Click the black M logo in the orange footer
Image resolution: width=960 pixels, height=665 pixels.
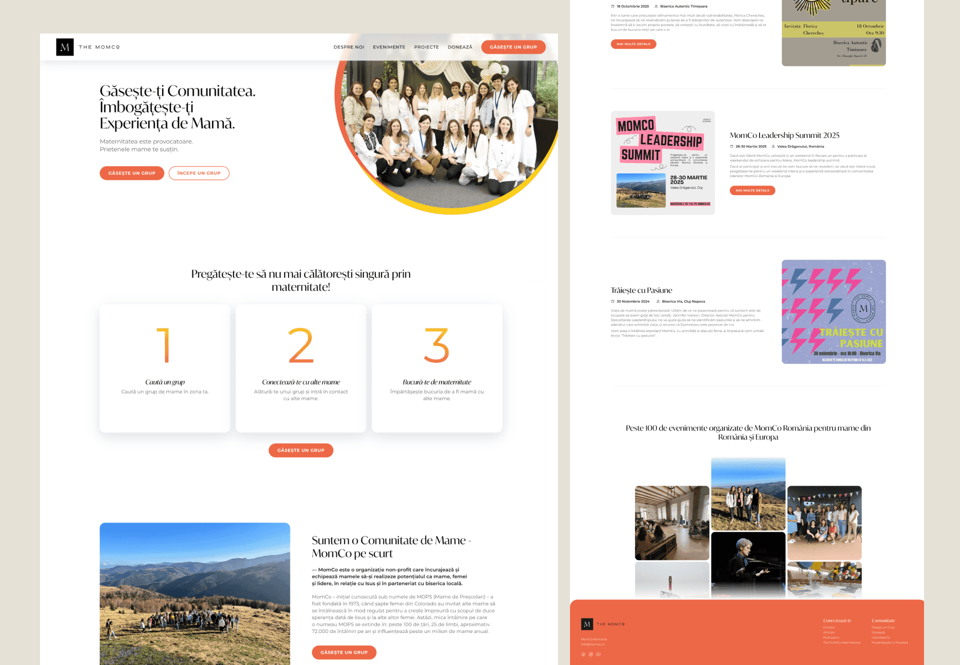click(587, 624)
